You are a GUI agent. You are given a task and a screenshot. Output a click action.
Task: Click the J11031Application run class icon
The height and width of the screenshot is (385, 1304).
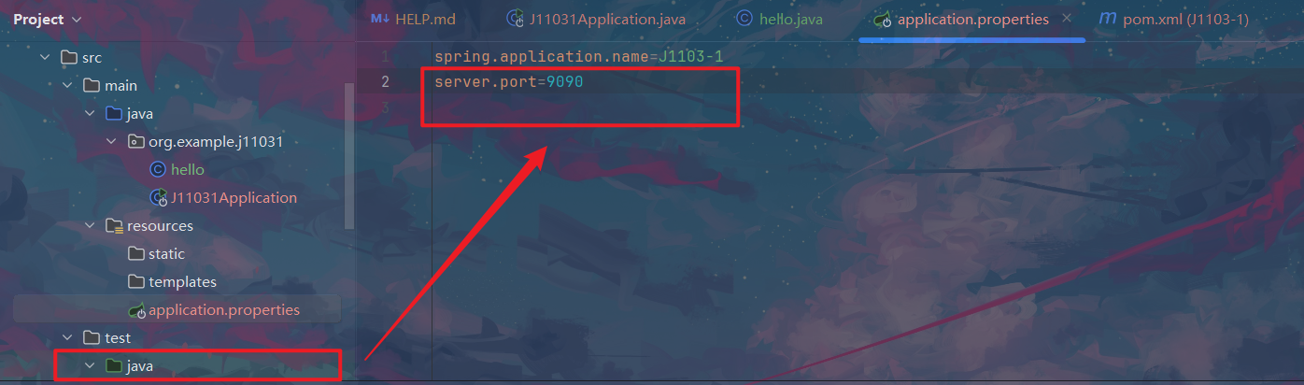158,197
